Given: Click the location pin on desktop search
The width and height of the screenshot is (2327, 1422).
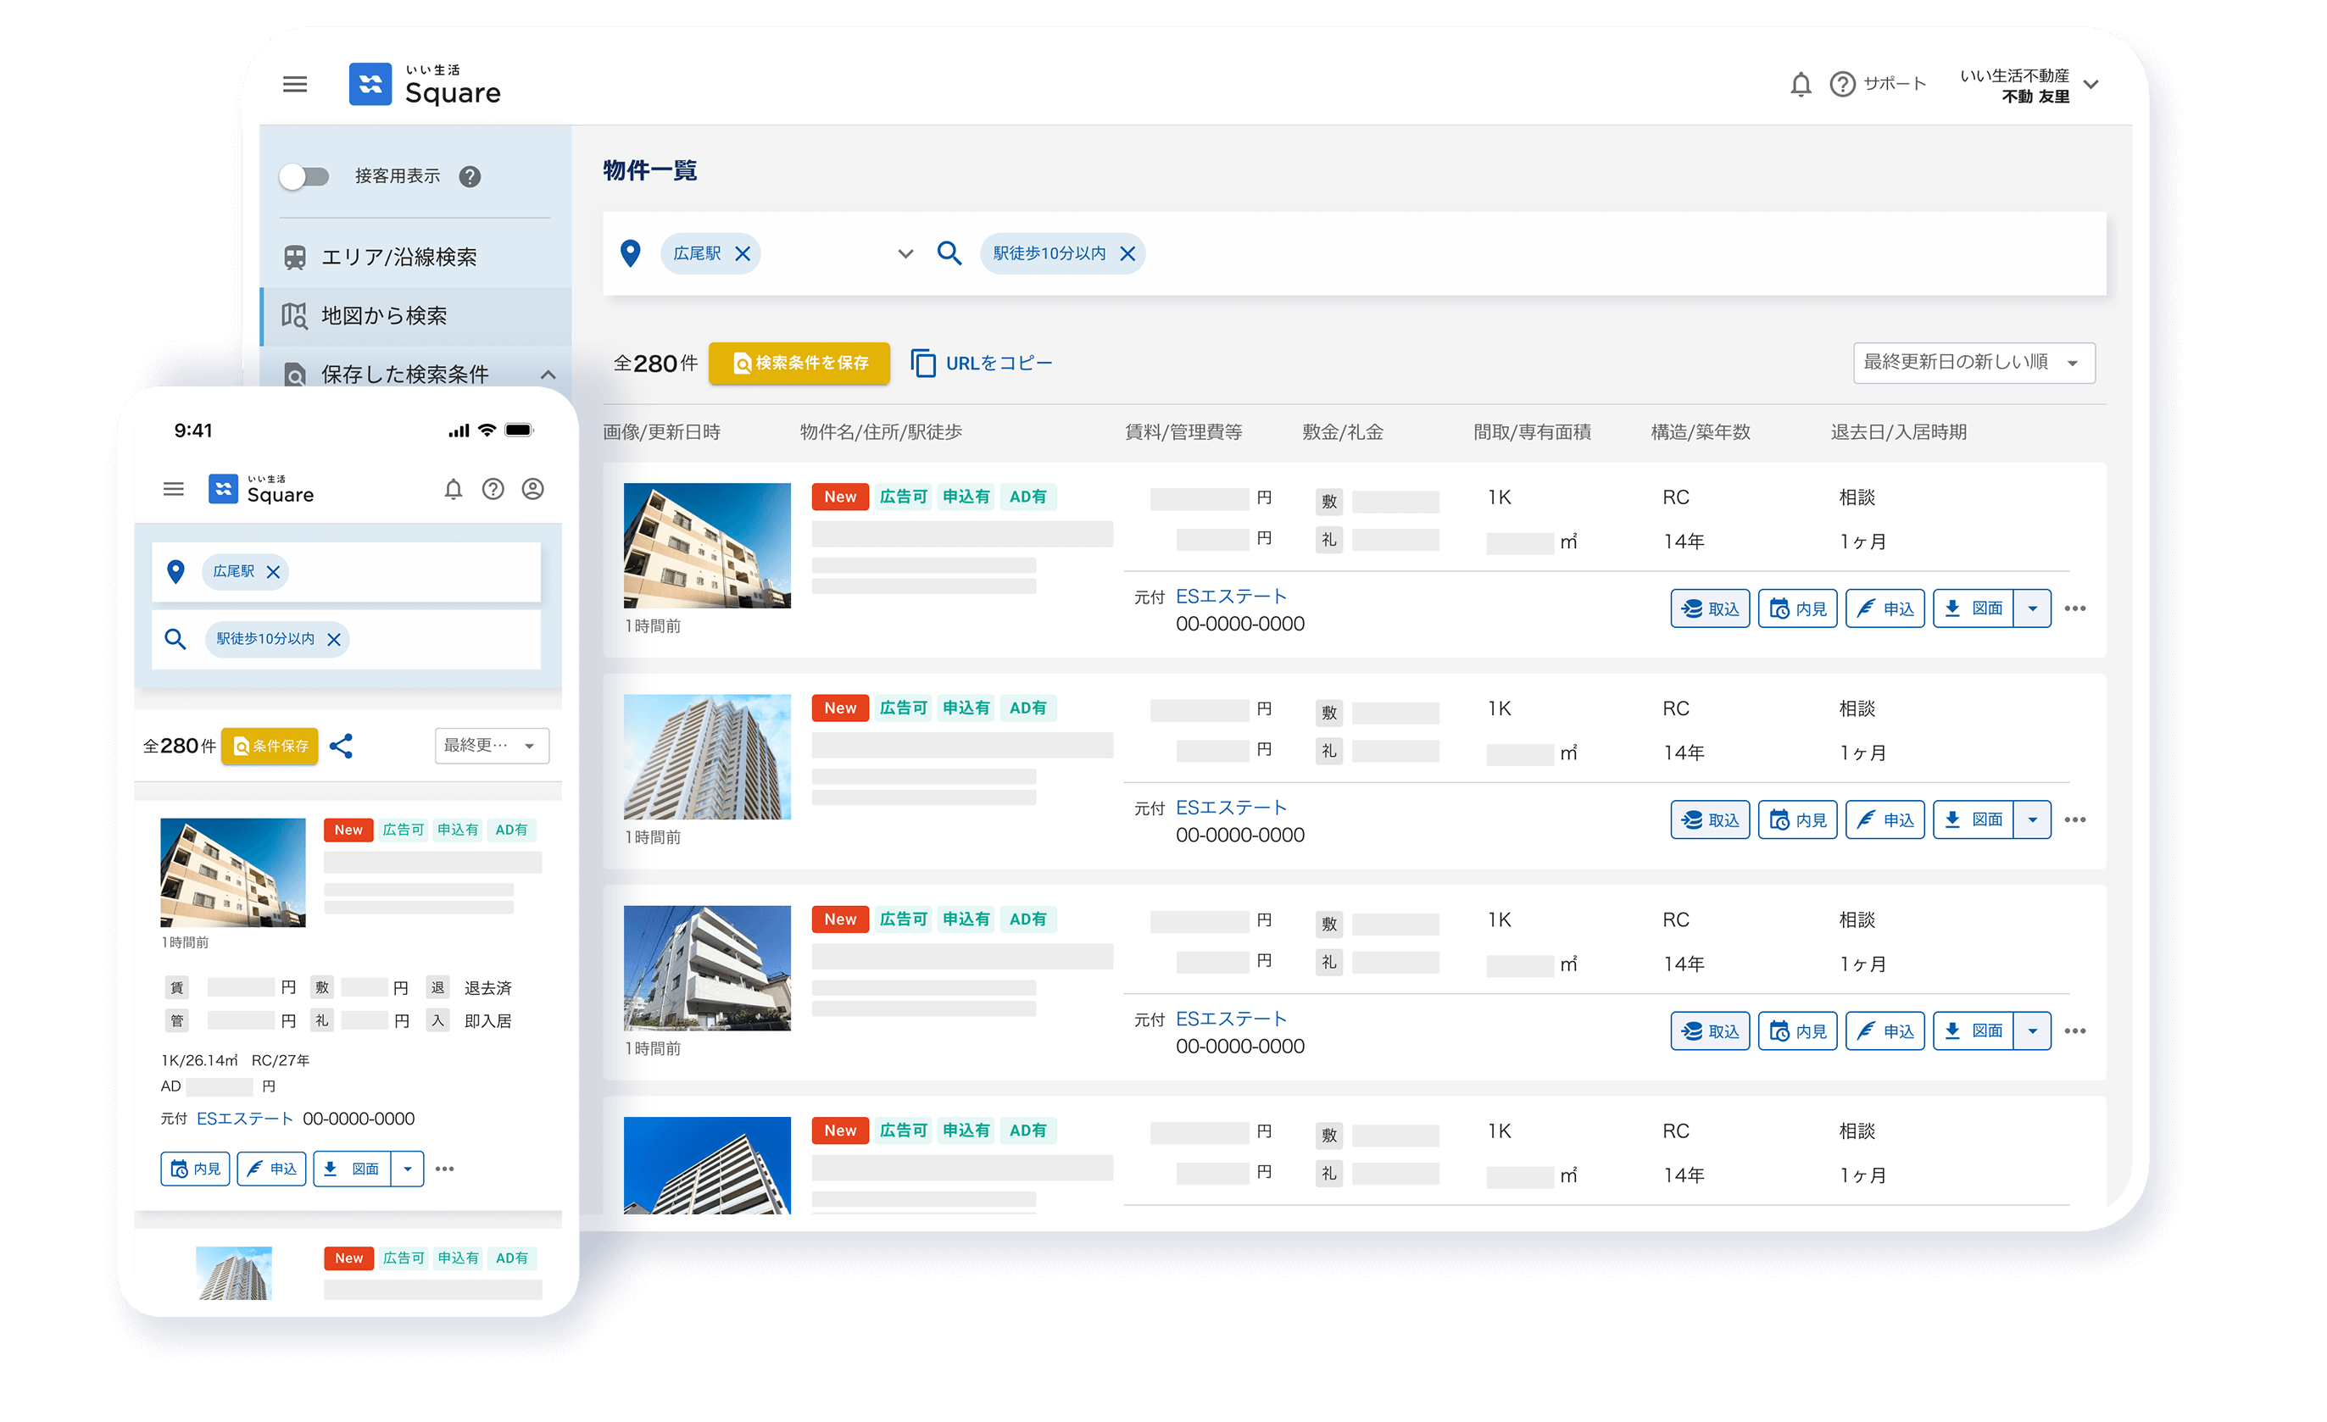Looking at the screenshot, I should [x=630, y=253].
